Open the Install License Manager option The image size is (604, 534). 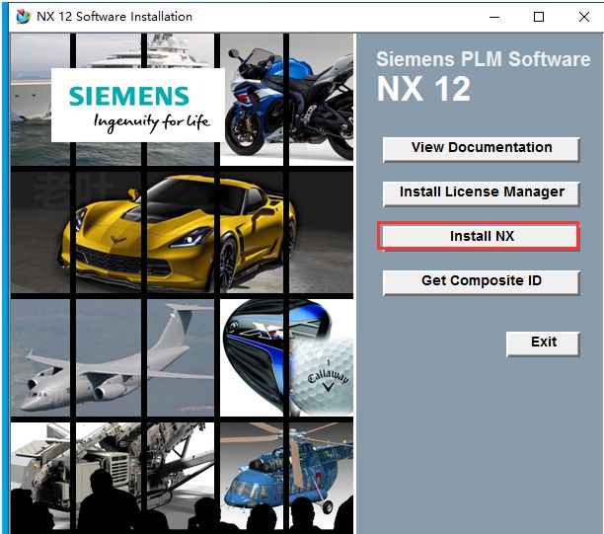pos(481,192)
